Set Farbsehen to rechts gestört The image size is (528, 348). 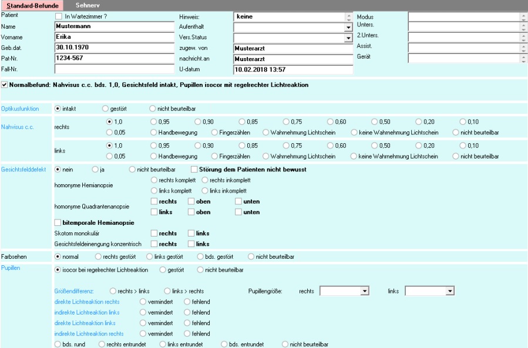pos(98,257)
